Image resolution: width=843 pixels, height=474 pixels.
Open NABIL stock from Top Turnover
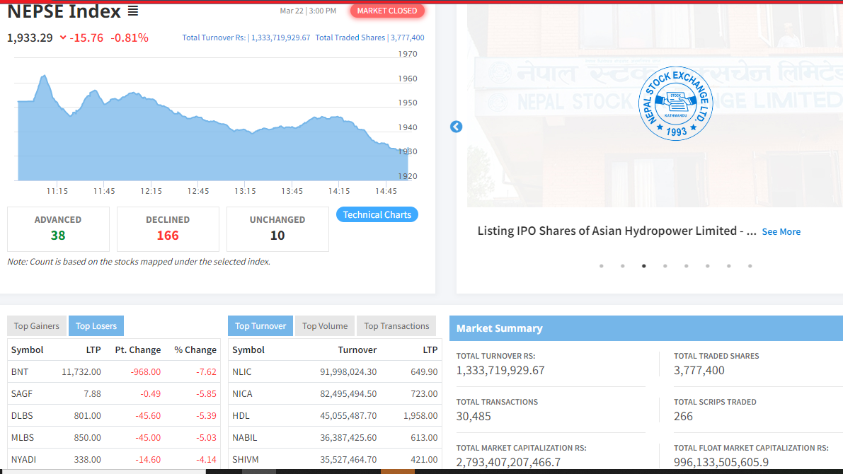[x=245, y=438]
